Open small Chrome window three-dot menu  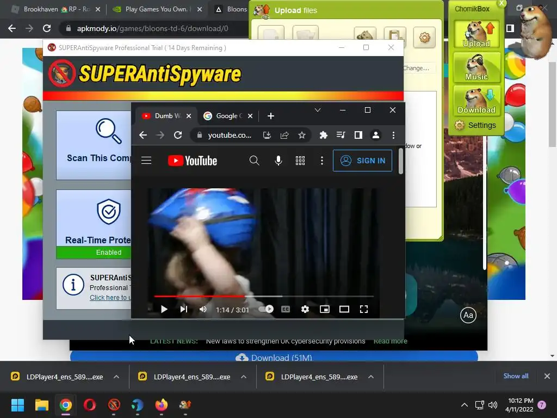393,135
